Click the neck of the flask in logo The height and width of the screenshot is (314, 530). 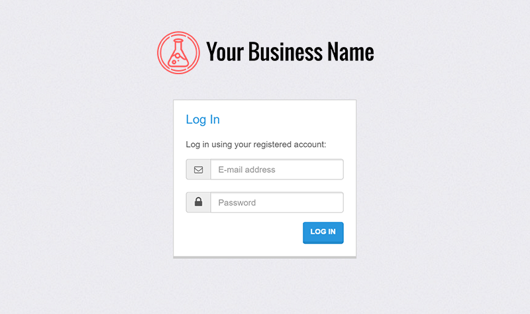pos(178,45)
